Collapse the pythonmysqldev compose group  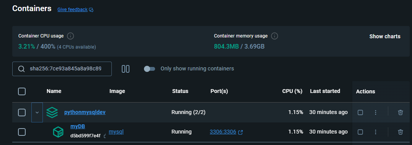(37, 112)
